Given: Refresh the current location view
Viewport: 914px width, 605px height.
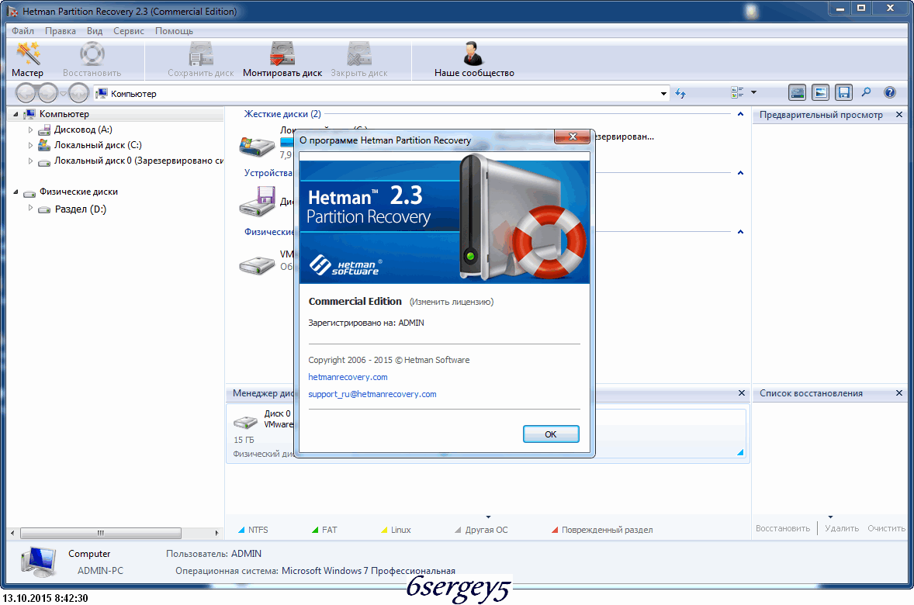Looking at the screenshot, I should point(680,93).
